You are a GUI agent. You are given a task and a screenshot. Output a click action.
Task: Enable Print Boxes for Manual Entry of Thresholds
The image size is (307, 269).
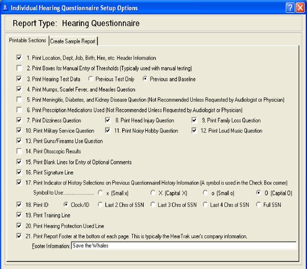pyautogui.click(x=19, y=68)
